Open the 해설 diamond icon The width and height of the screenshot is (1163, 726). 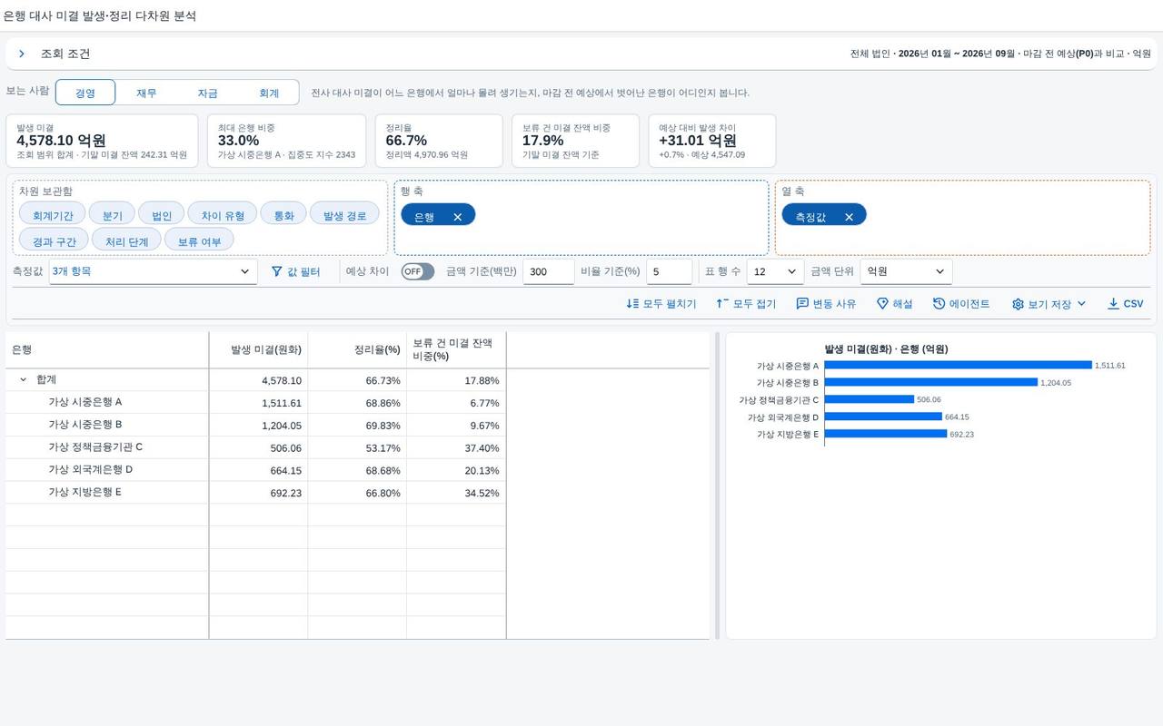tap(882, 304)
